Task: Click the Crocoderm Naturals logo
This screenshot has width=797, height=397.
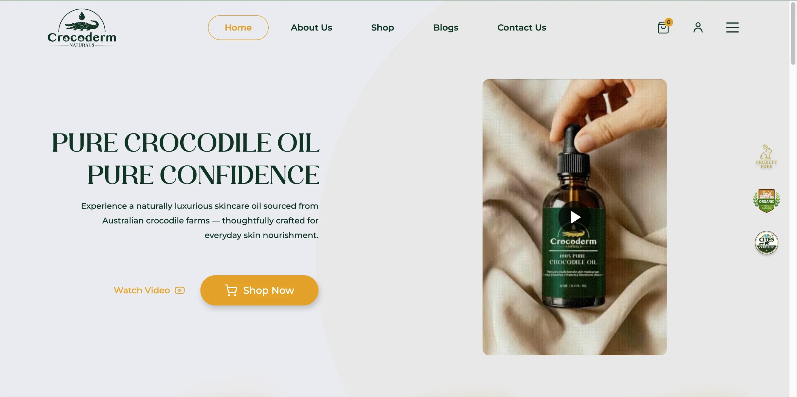Action: (82, 28)
